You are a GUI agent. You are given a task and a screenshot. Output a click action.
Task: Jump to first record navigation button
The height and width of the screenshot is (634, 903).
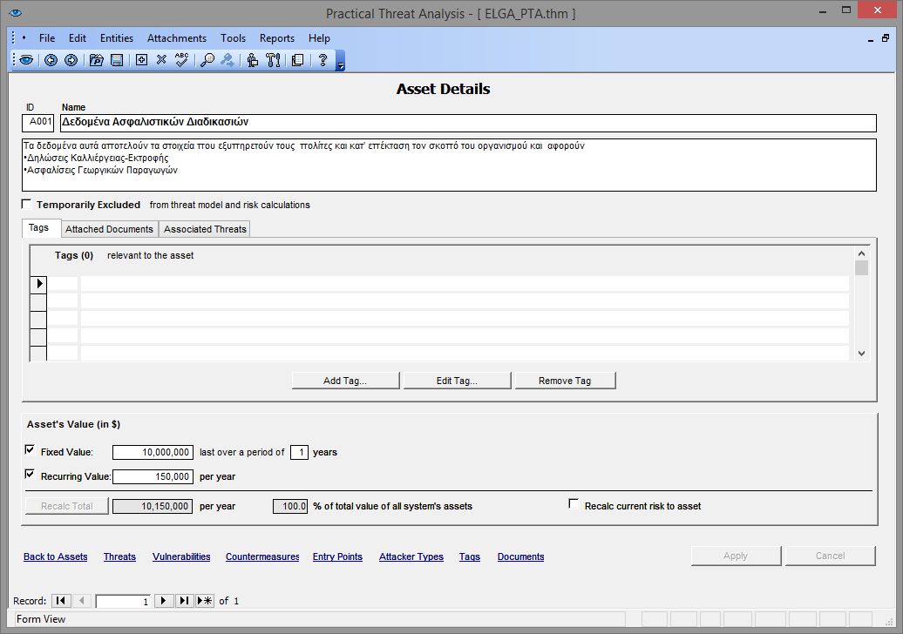(x=60, y=601)
